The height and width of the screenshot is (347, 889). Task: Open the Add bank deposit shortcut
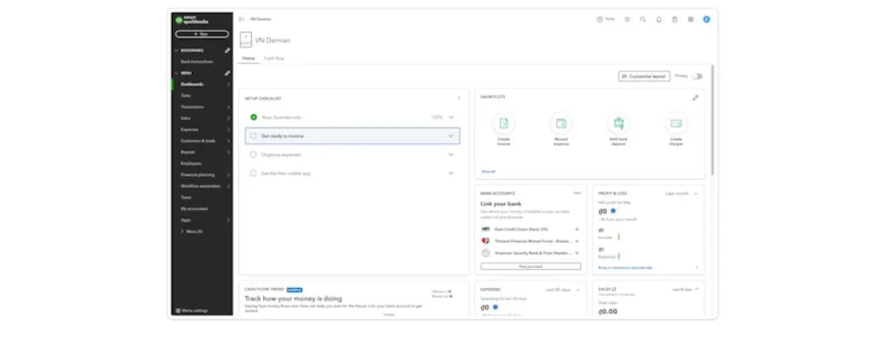[x=618, y=123]
